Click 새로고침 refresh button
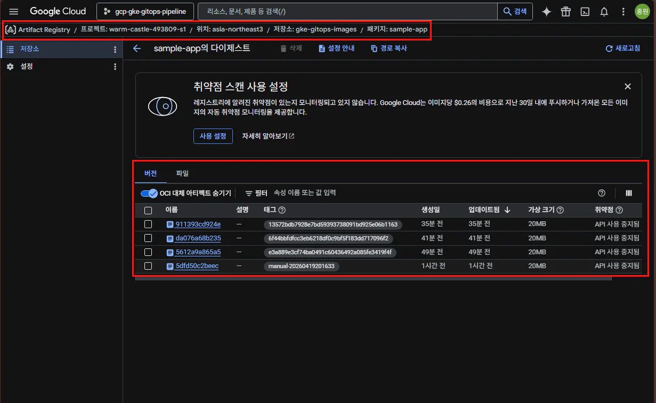The width and height of the screenshot is (656, 403). tap(623, 49)
